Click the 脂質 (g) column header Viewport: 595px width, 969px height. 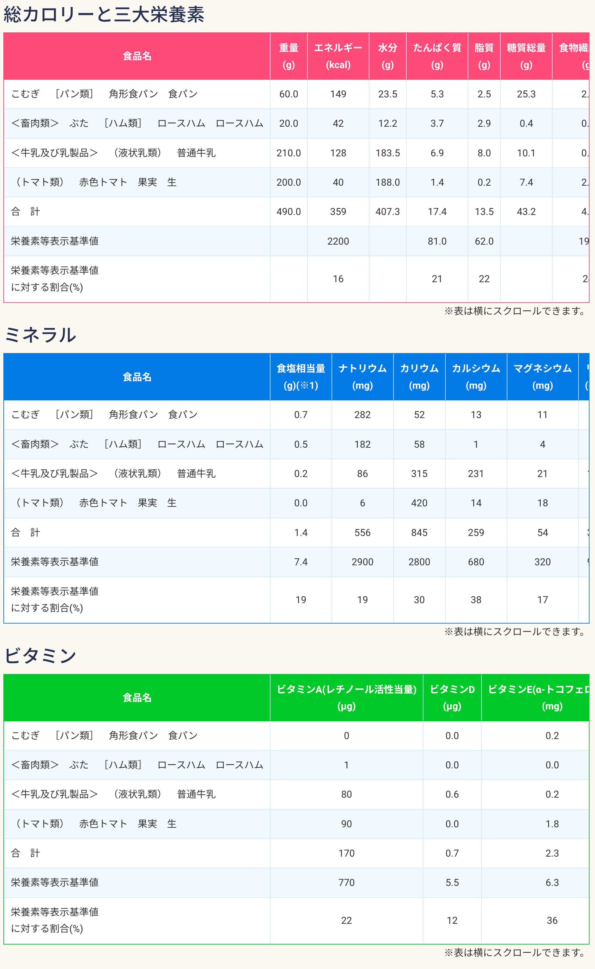click(x=484, y=56)
